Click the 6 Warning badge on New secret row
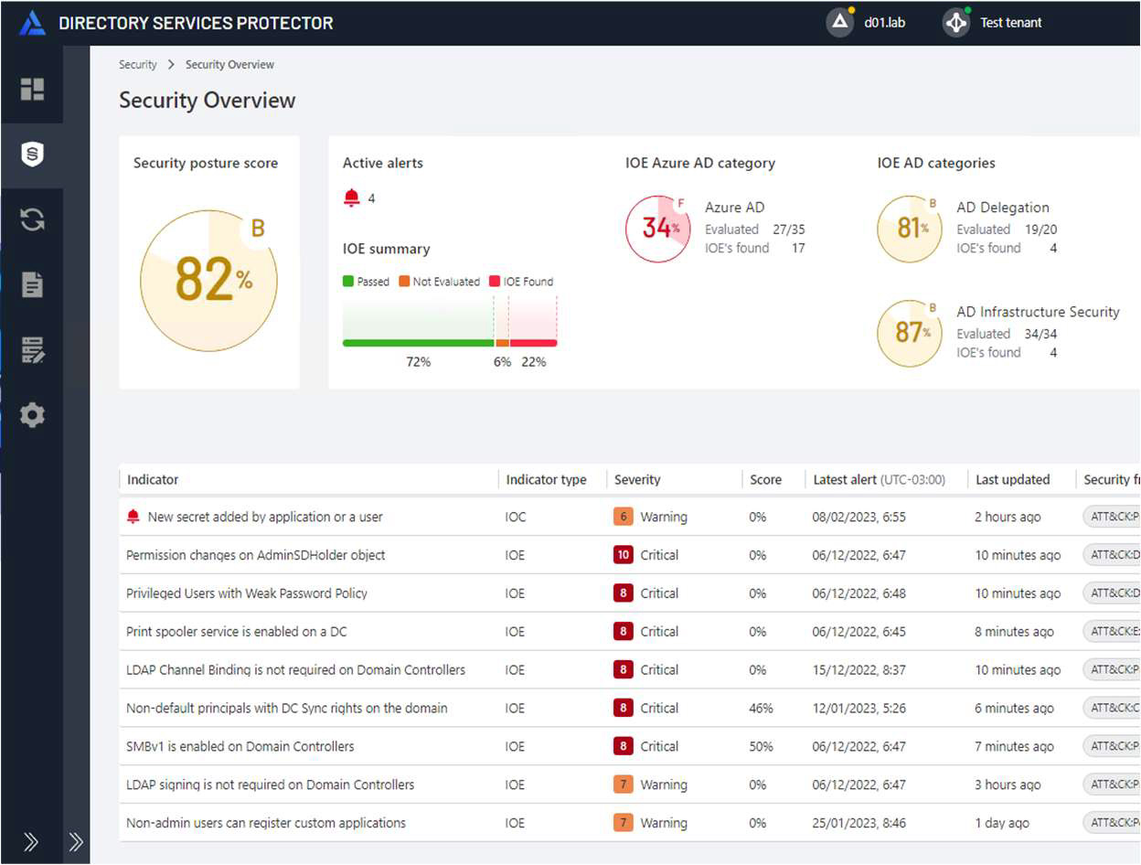The height and width of the screenshot is (865, 1141). pos(623,517)
